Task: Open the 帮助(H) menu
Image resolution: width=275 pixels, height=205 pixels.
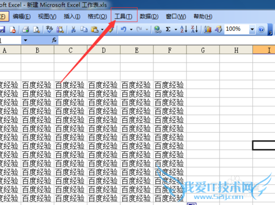Action: coord(203,16)
